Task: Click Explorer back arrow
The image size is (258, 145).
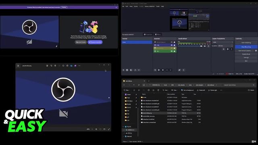Action: pyautogui.click(x=124, y=85)
